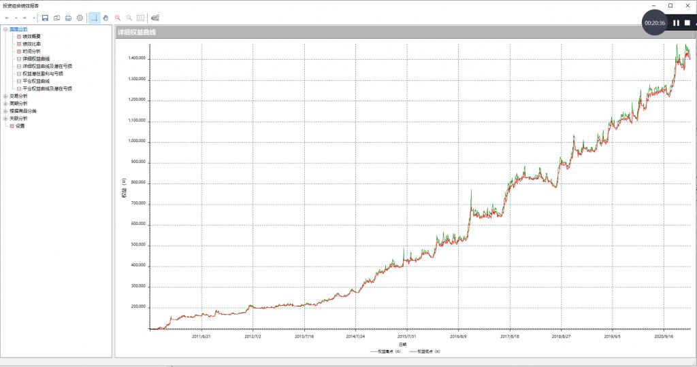Click the 详细权益曲线 chart title bar
This screenshot has width=697, height=367.
[x=404, y=33]
